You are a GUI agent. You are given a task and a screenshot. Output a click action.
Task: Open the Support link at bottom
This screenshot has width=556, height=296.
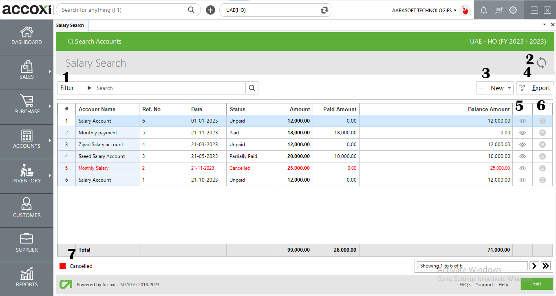(485, 285)
